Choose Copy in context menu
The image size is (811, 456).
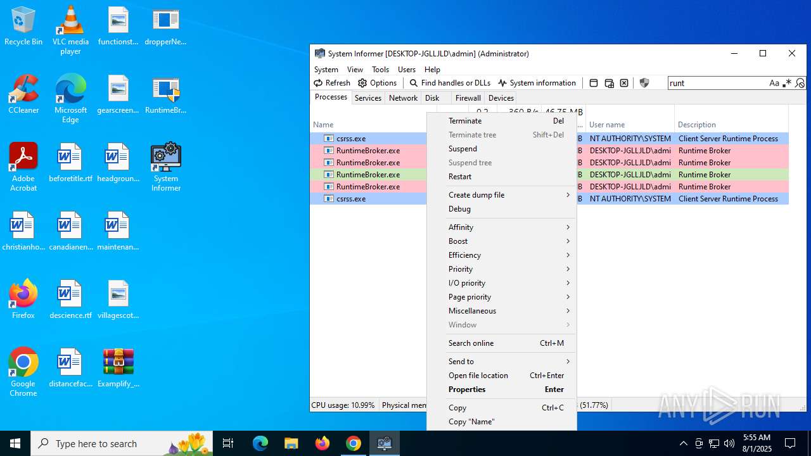click(502, 408)
